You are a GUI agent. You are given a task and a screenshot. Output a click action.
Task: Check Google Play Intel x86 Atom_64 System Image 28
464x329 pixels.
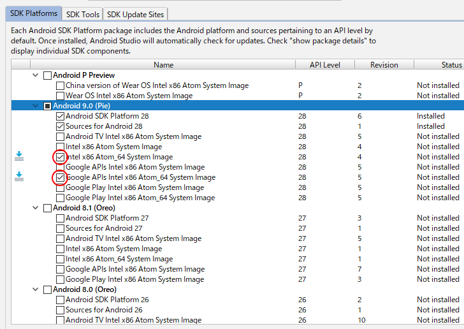tap(60, 198)
